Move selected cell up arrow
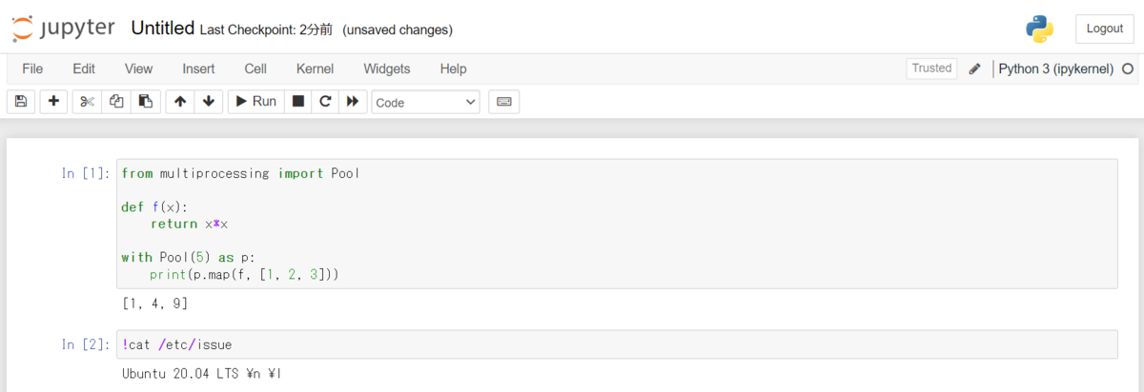Viewport: 1144px width, 392px height. pyautogui.click(x=179, y=102)
